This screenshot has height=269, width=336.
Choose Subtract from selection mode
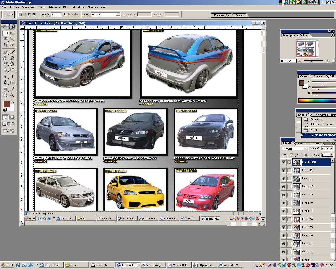(29, 14)
